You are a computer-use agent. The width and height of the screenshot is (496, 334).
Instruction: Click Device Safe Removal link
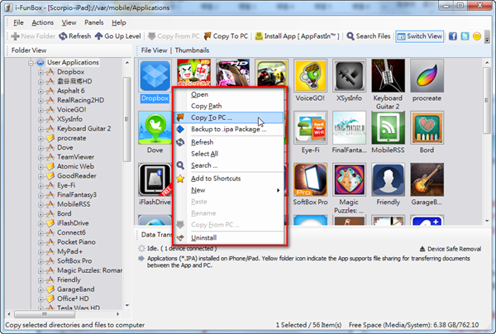tap(451, 249)
